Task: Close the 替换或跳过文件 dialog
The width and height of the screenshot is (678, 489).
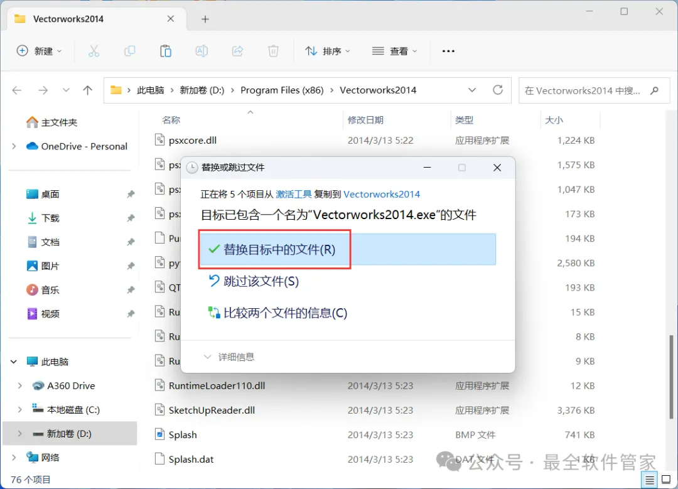Action: pyautogui.click(x=497, y=168)
